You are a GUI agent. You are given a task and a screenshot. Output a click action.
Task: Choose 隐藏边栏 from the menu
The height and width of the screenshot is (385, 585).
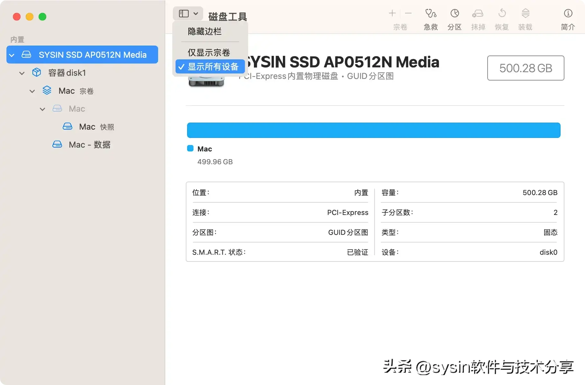pos(205,31)
